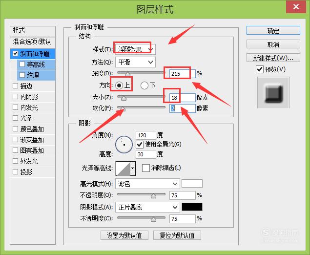Click shadow 不透明度(C) field showing 75
Screen dimensions: 310x255
click(x=183, y=219)
